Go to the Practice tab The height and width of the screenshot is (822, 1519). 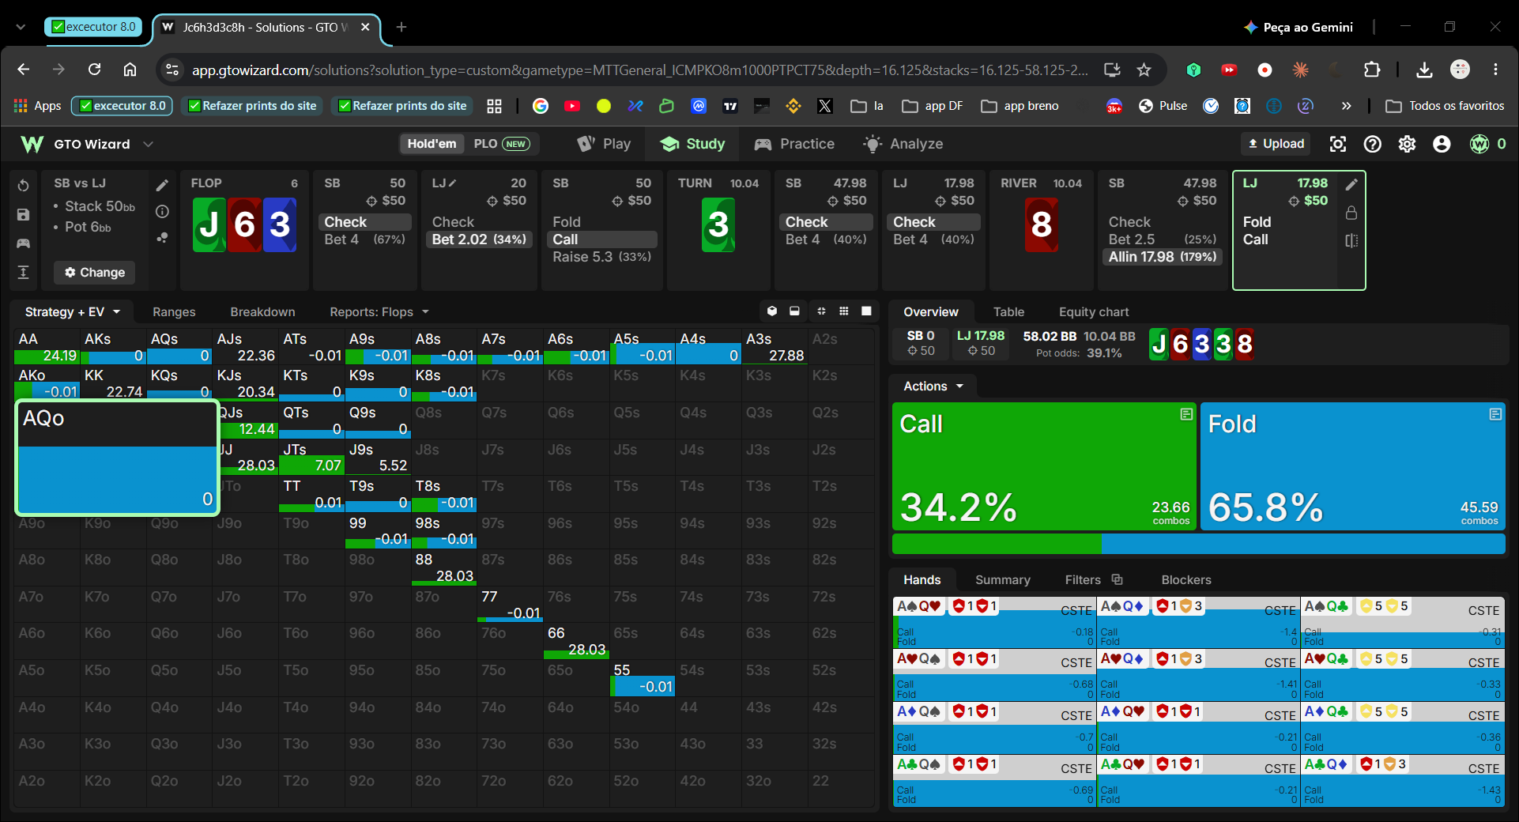tap(794, 144)
